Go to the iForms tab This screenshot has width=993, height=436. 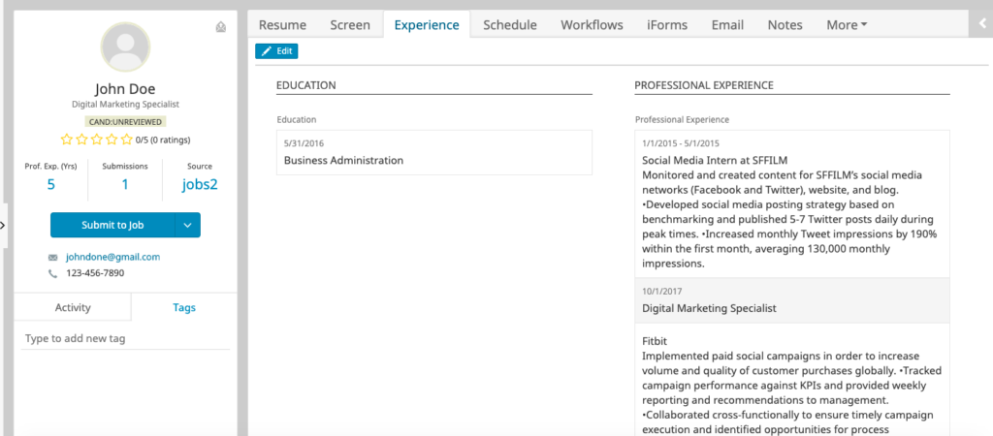coord(667,25)
